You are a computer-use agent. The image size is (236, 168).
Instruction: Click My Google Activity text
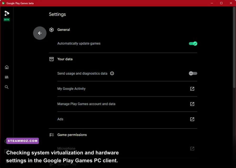[x=71, y=89]
